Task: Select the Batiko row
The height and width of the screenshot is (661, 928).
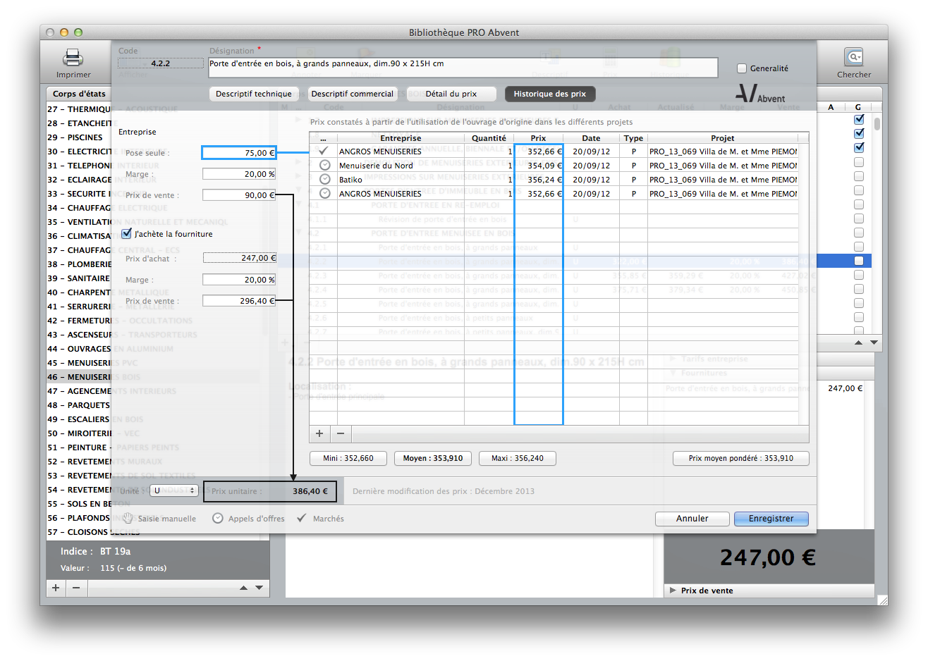Action: [x=554, y=180]
